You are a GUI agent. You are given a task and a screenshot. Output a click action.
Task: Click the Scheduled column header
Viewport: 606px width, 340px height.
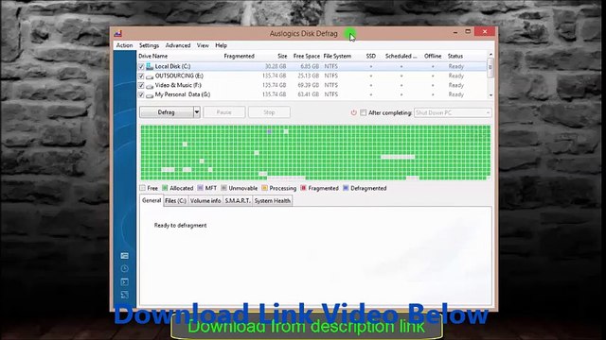(401, 57)
